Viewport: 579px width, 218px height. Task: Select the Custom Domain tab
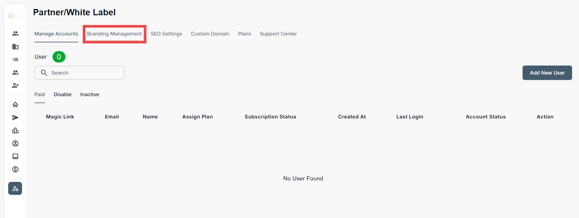click(x=210, y=34)
